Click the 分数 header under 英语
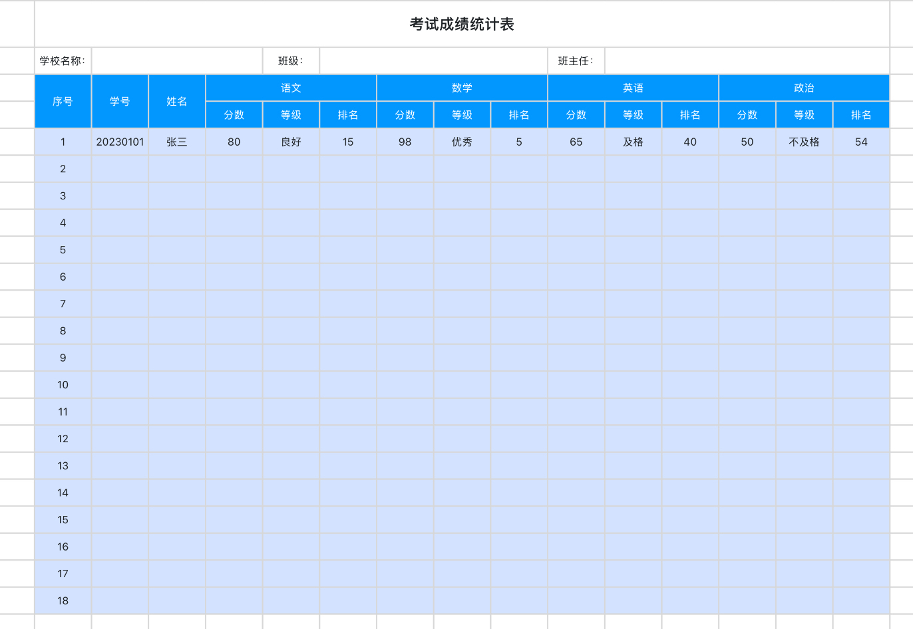The image size is (913, 629). (x=576, y=114)
